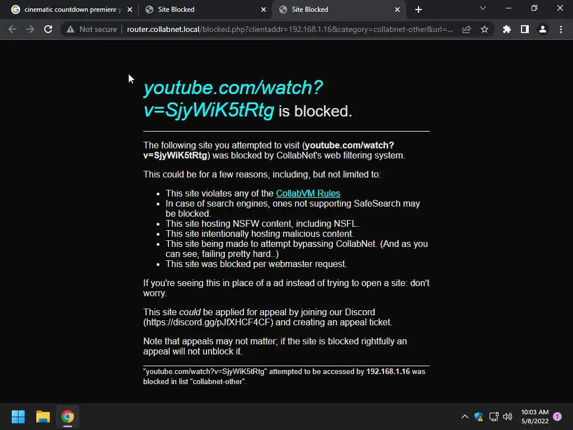Switch to the first Site Blocked tab
The width and height of the screenshot is (573, 430).
tap(205, 10)
